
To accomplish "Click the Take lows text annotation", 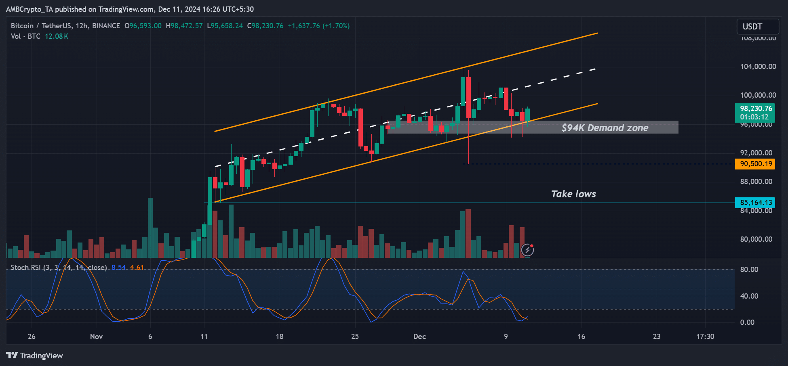I will pyautogui.click(x=573, y=194).
